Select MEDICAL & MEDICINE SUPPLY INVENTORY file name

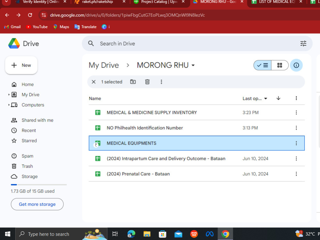[x=152, y=112]
